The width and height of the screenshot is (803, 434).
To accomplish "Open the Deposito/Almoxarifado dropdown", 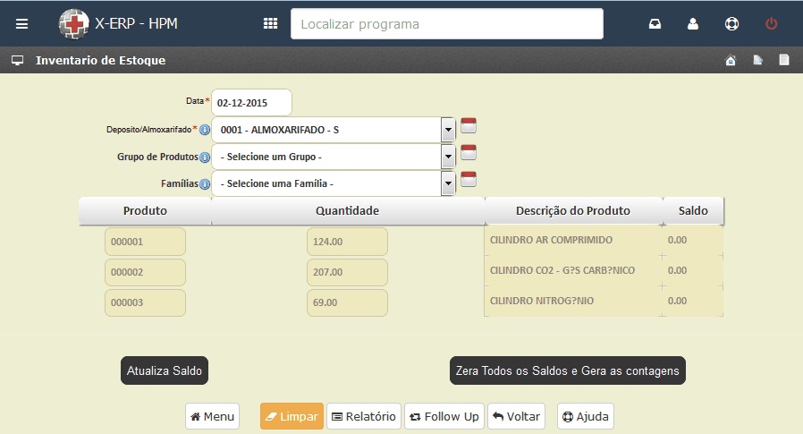I will coord(334,130).
